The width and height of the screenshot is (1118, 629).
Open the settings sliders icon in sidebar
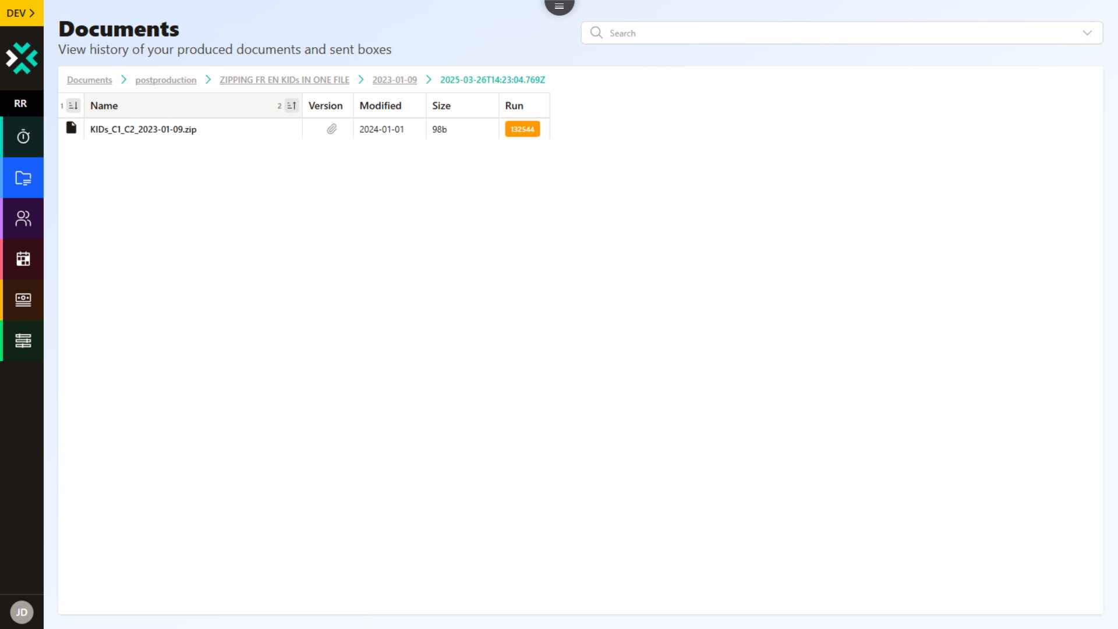click(23, 341)
